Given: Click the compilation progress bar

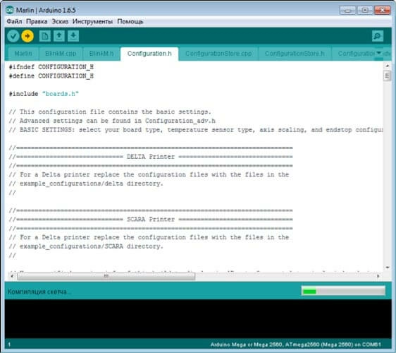Looking at the screenshot, I should (343, 292).
